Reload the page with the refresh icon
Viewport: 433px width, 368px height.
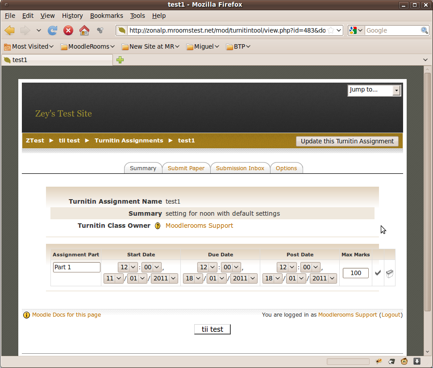click(52, 30)
